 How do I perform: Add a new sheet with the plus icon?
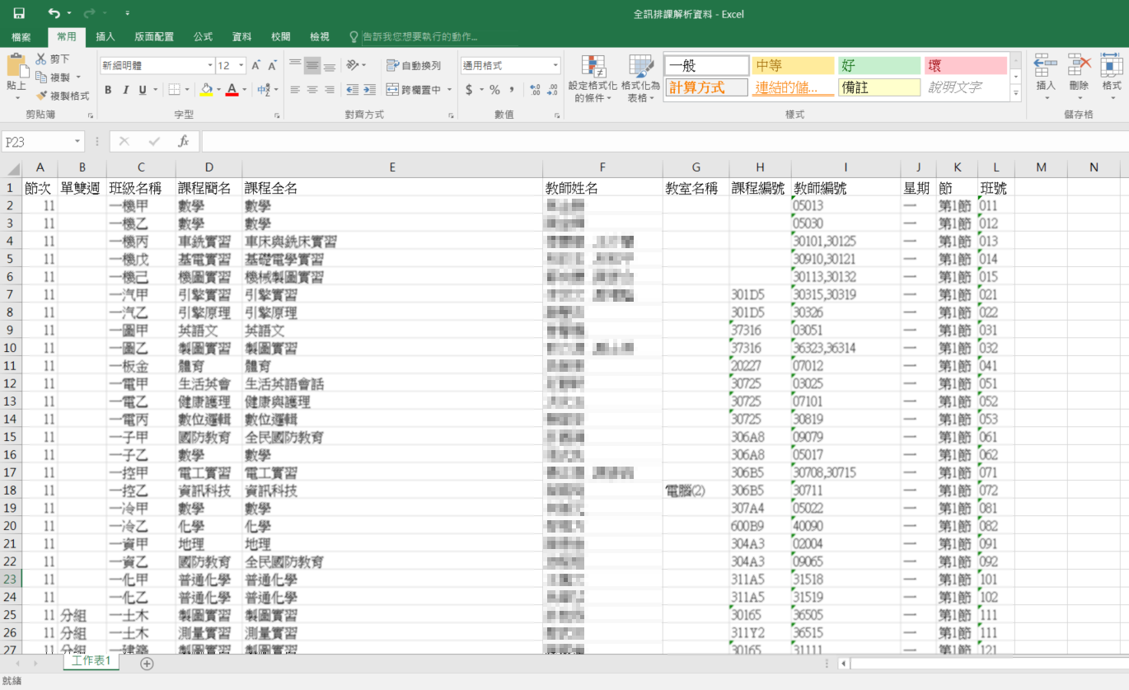(x=147, y=663)
